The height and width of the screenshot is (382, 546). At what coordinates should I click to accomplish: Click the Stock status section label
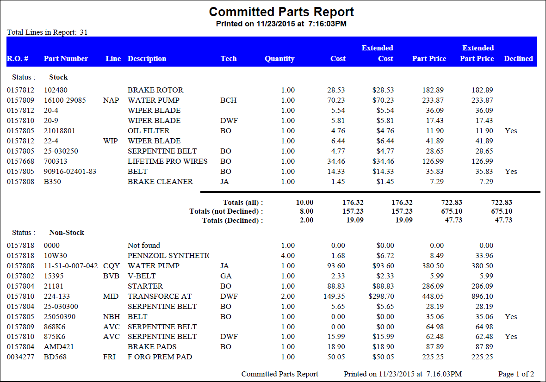[x=58, y=77]
